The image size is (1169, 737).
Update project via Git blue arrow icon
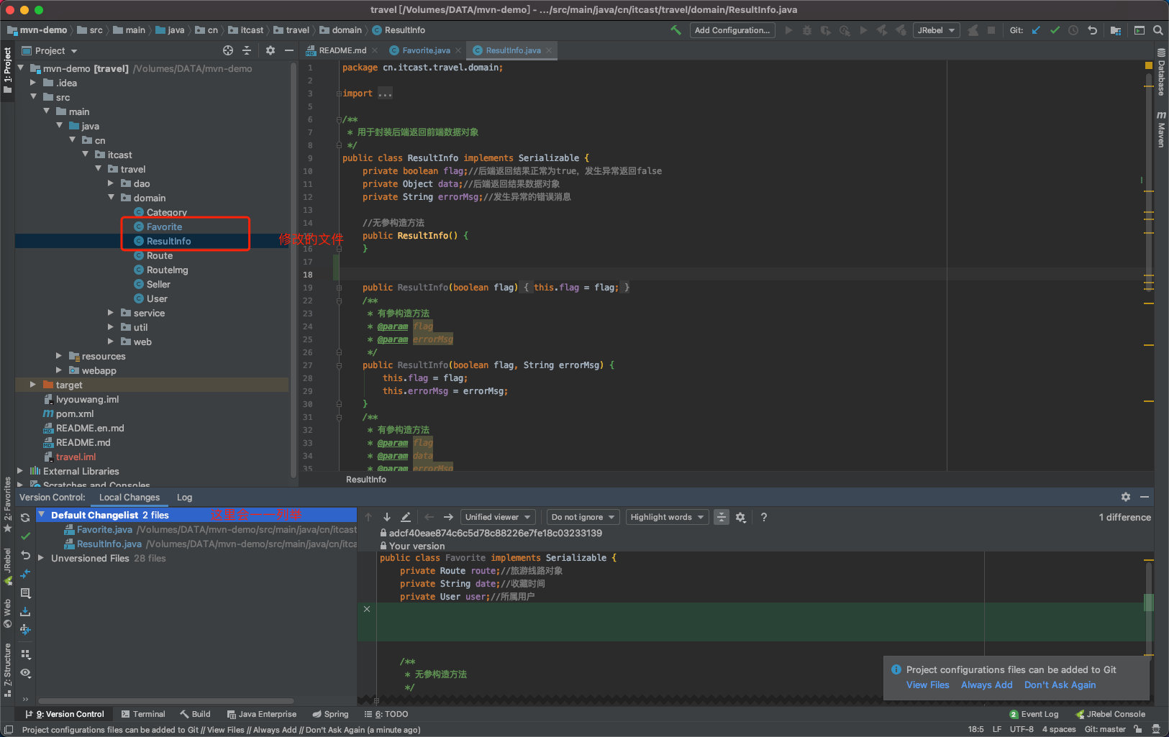coord(1036,30)
